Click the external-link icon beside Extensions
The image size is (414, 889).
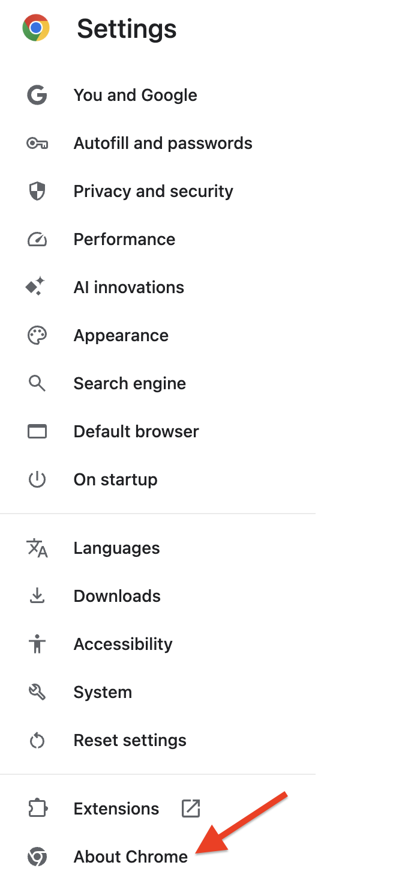pos(191,809)
